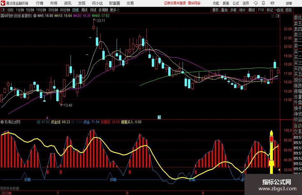Switch to the 30分钟 period tab
This screenshot has height=195, width=302.
[53, 10]
